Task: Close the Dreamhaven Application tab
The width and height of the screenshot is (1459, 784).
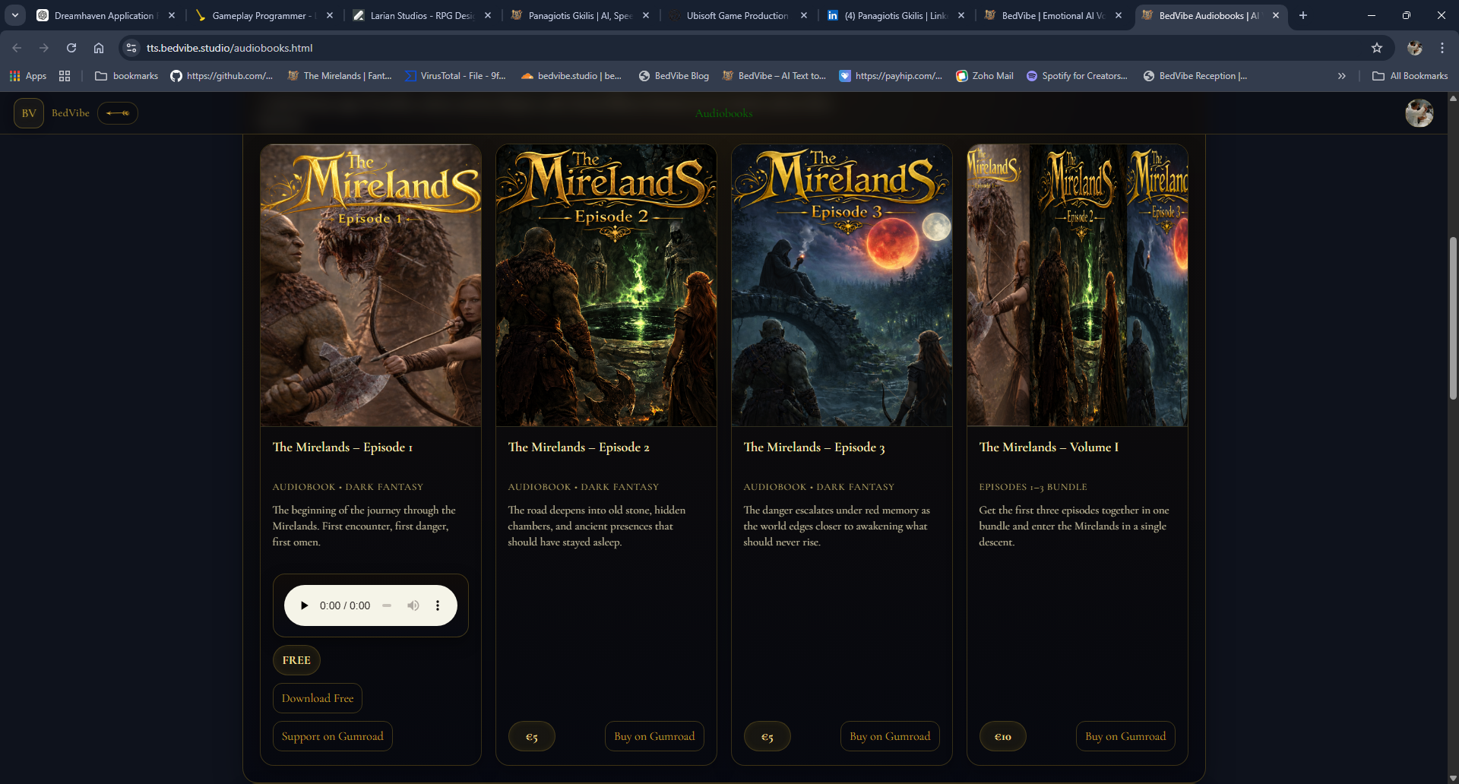Action: 172,15
